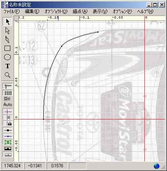The image size is (167, 171).
Task: Toggle the crosshair guide lines button
Action: (8, 112)
